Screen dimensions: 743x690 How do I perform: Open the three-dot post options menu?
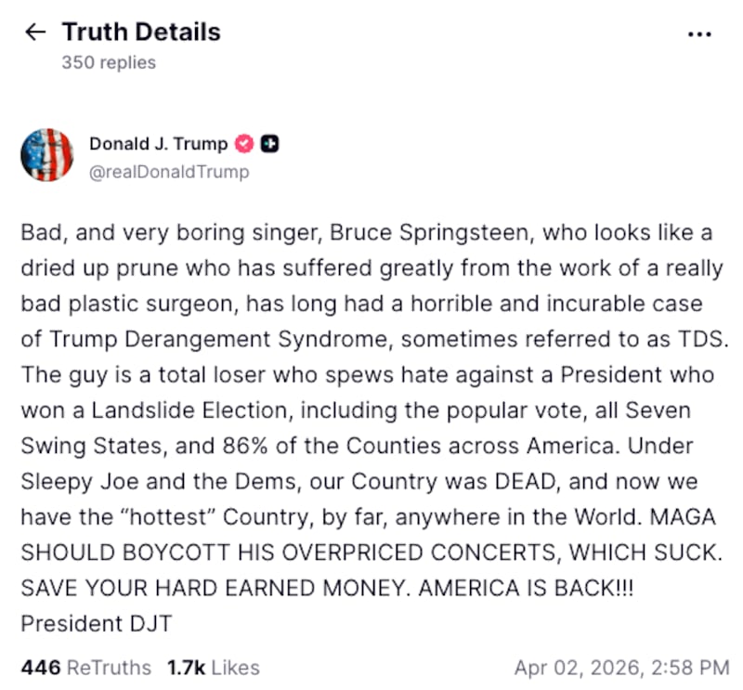click(699, 33)
